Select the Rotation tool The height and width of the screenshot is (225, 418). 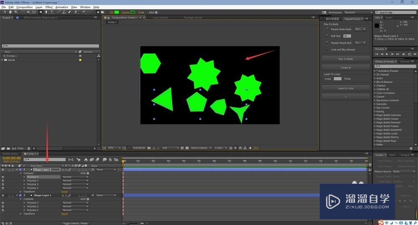pos(23,12)
